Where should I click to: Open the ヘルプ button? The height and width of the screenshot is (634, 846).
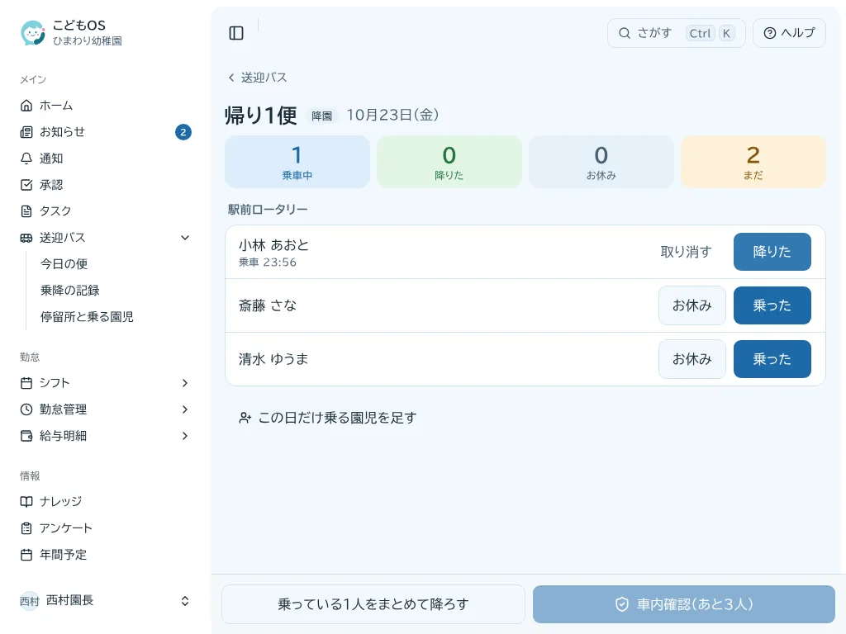(789, 33)
